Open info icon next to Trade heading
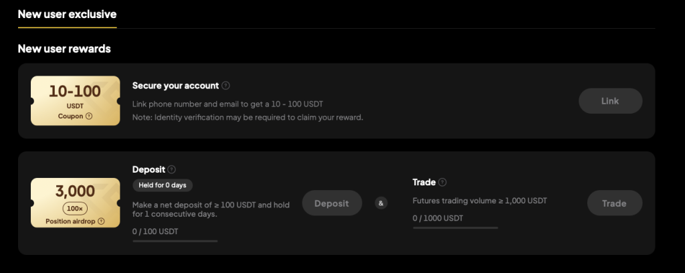685x273 pixels. click(443, 182)
